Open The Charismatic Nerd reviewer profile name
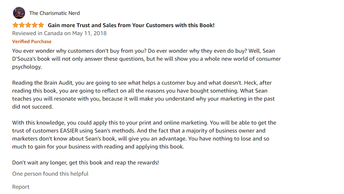The image size is (344, 194). pyautogui.click(x=55, y=13)
